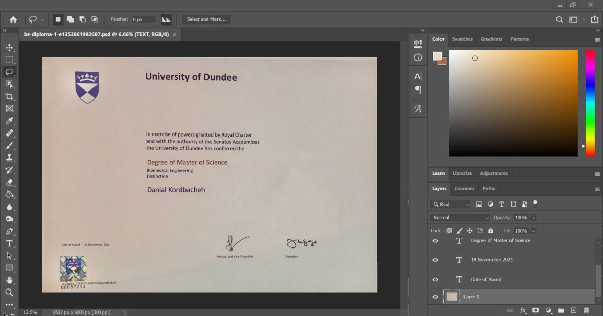The height and width of the screenshot is (316, 603).
Task: Toggle New selection mode button
Action: (58, 19)
